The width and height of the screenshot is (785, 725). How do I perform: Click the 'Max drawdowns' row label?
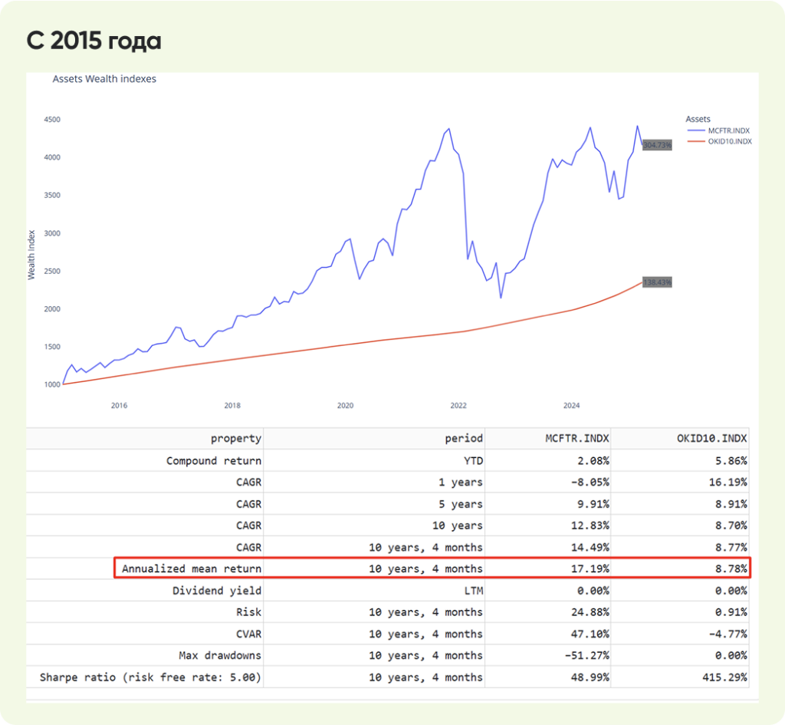coord(220,655)
